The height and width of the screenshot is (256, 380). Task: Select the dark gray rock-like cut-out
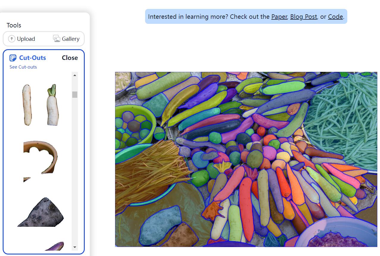click(41, 212)
